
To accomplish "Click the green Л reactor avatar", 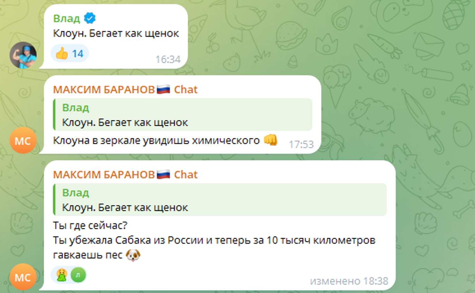I will click(x=78, y=275).
